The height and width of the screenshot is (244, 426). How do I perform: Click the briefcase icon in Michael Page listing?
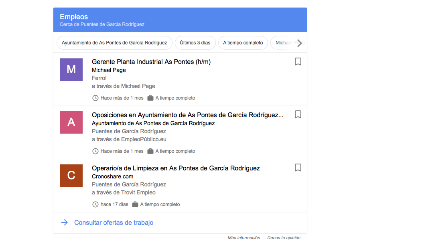point(150,98)
